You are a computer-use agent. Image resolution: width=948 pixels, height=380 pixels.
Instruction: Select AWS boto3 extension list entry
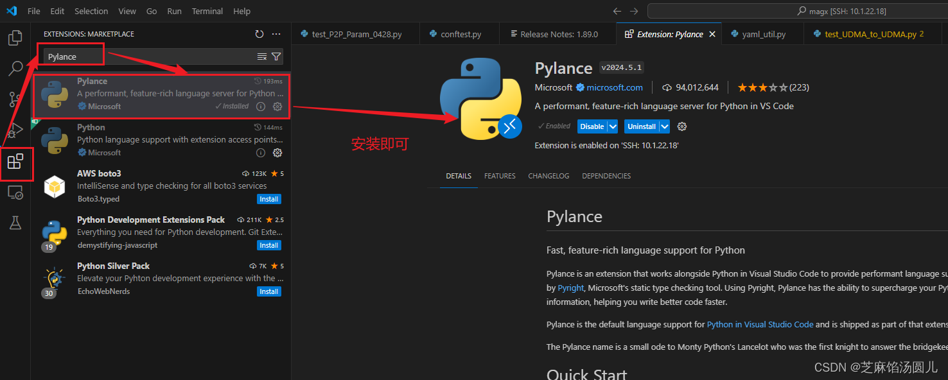pos(161,187)
